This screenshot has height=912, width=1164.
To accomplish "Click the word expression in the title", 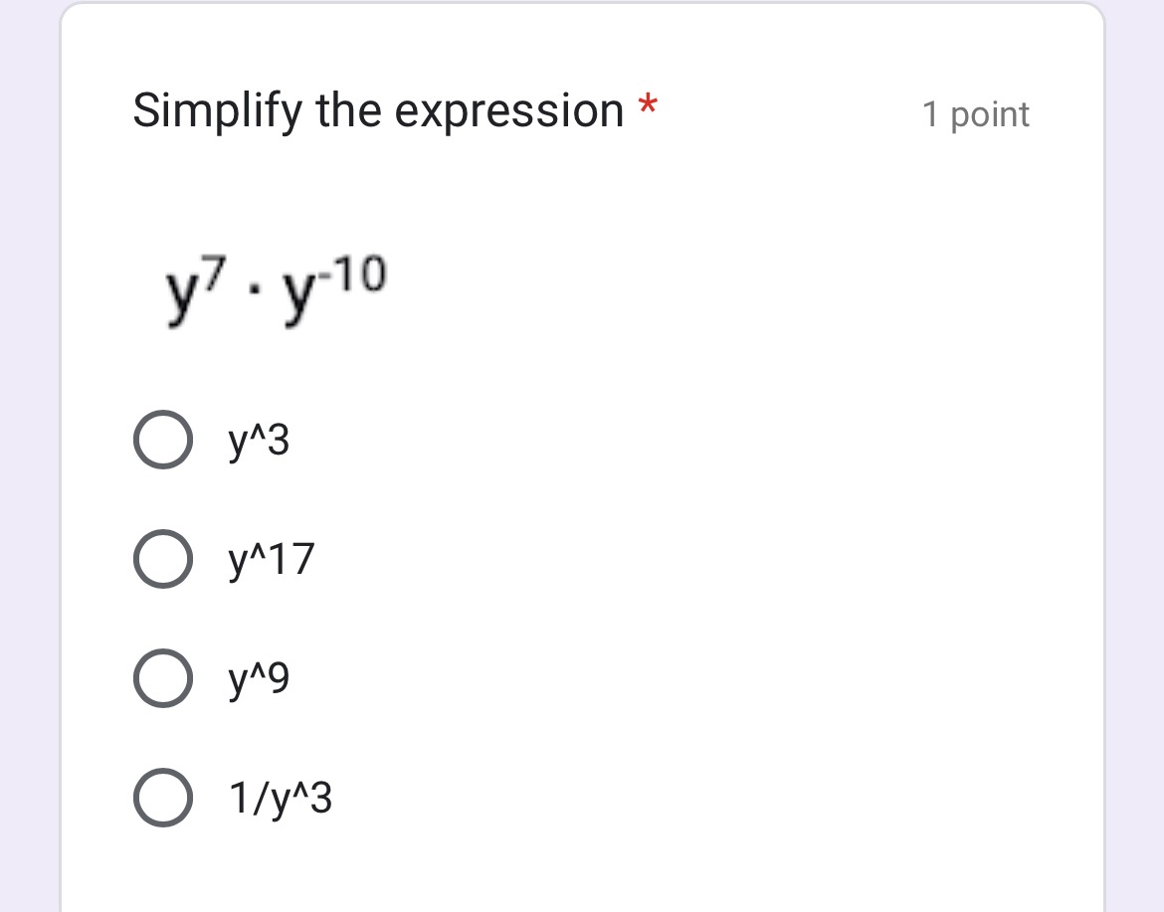I will [x=509, y=112].
